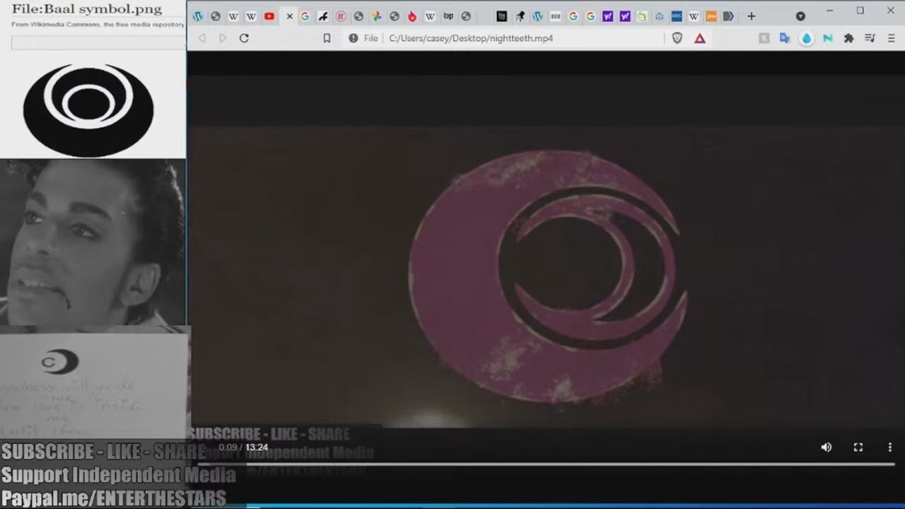Bookmark this page with the bookmark icon
Screen dimensions: 905x509
click(x=327, y=38)
